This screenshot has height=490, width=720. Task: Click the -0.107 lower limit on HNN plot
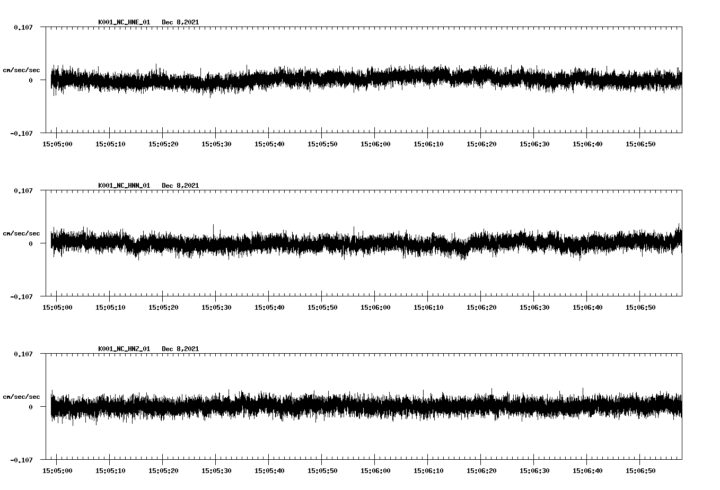click(21, 297)
